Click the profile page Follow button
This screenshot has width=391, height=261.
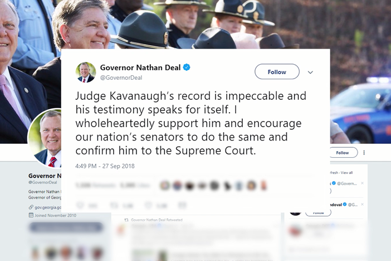(x=343, y=153)
